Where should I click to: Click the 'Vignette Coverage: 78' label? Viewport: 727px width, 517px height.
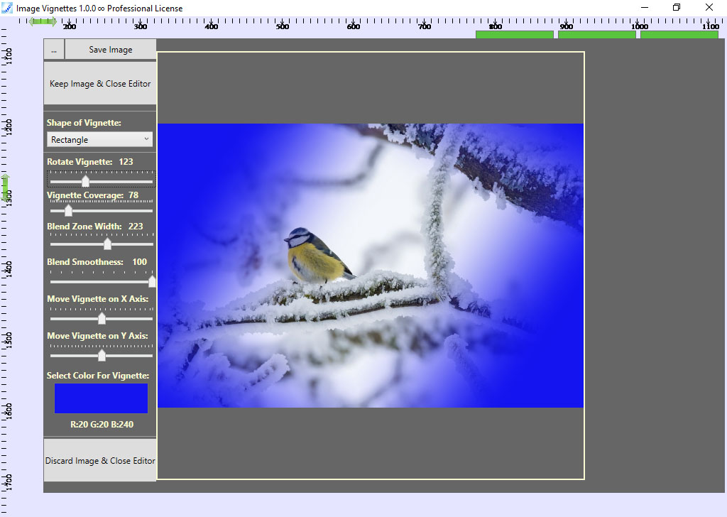tap(93, 195)
